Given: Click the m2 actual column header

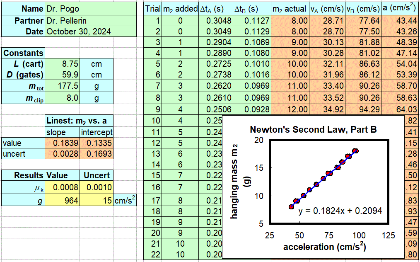Looking at the screenshot, I should (290, 9).
